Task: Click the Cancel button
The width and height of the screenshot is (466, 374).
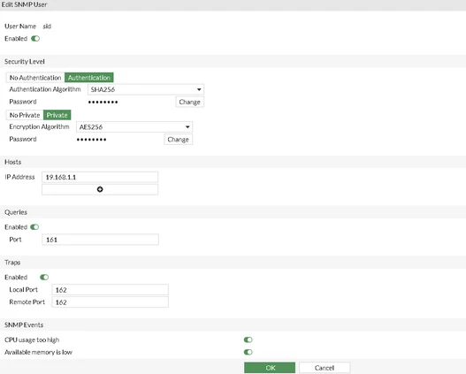Action: coord(325,368)
